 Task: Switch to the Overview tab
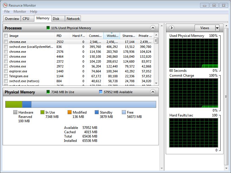[x=12, y=19]
